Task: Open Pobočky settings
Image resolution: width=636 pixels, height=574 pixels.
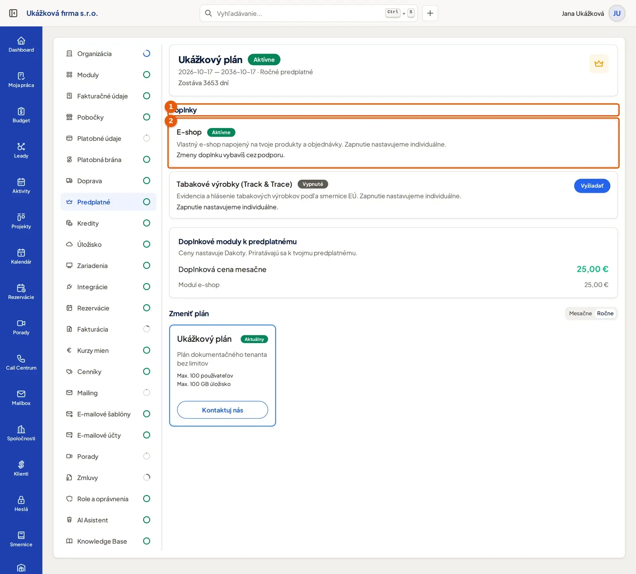Action: click(108, 117)
